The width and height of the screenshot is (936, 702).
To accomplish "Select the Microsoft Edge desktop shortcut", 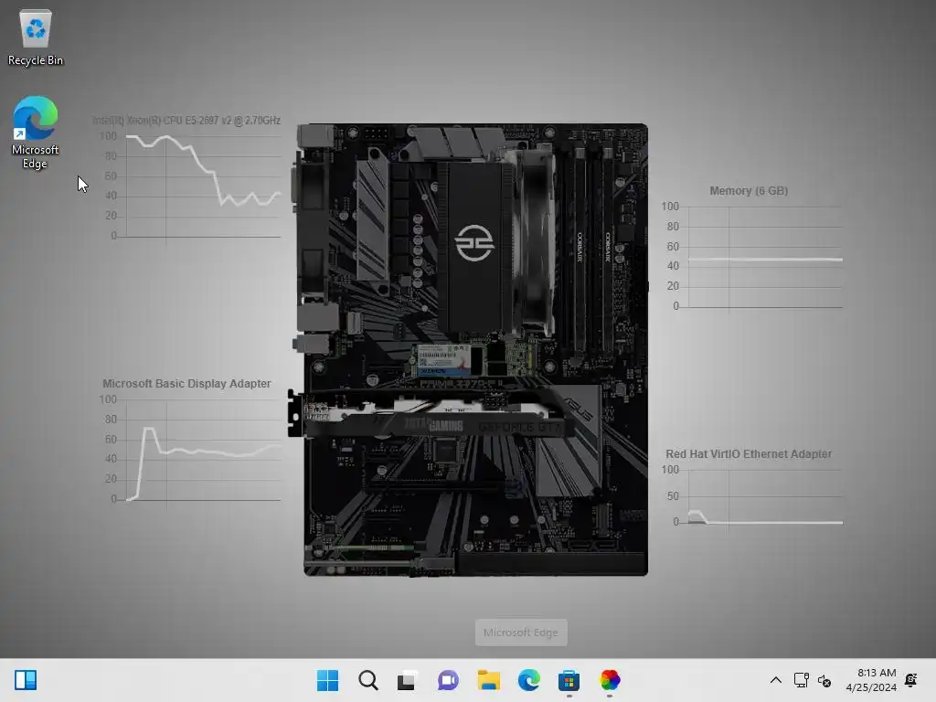I will coord(36,133).
